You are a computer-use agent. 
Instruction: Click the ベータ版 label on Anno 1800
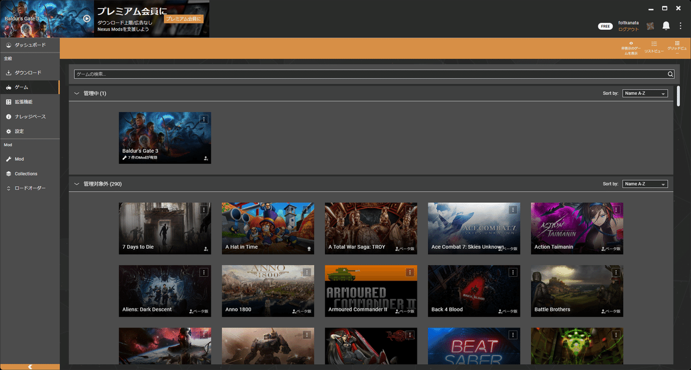(303, 311)
